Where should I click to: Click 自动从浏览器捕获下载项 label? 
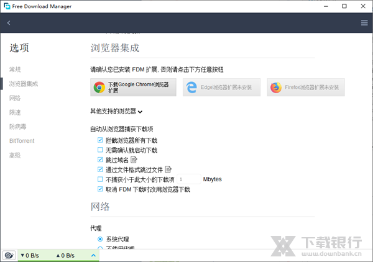(122, 129)
